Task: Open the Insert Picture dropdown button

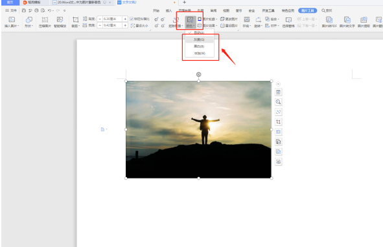Action: 12,22
